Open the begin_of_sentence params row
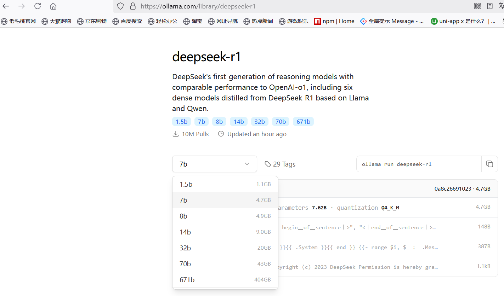This screenshot has height=296, width=504. pyautogui.click(x=388, y=227)
